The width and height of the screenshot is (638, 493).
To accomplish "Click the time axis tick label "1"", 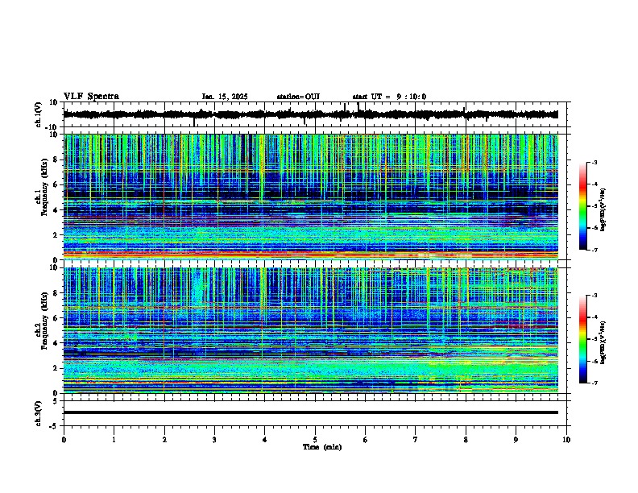I will point(114,440).
